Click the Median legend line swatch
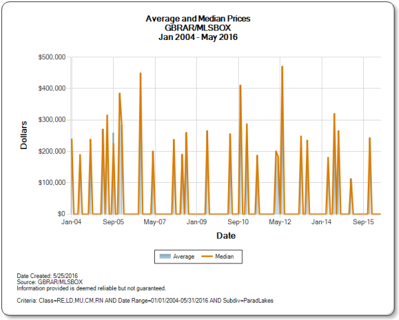 207,256
